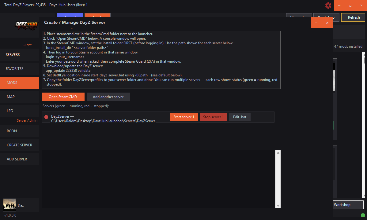Open settings via the gear icon

[x=328, y=5]
